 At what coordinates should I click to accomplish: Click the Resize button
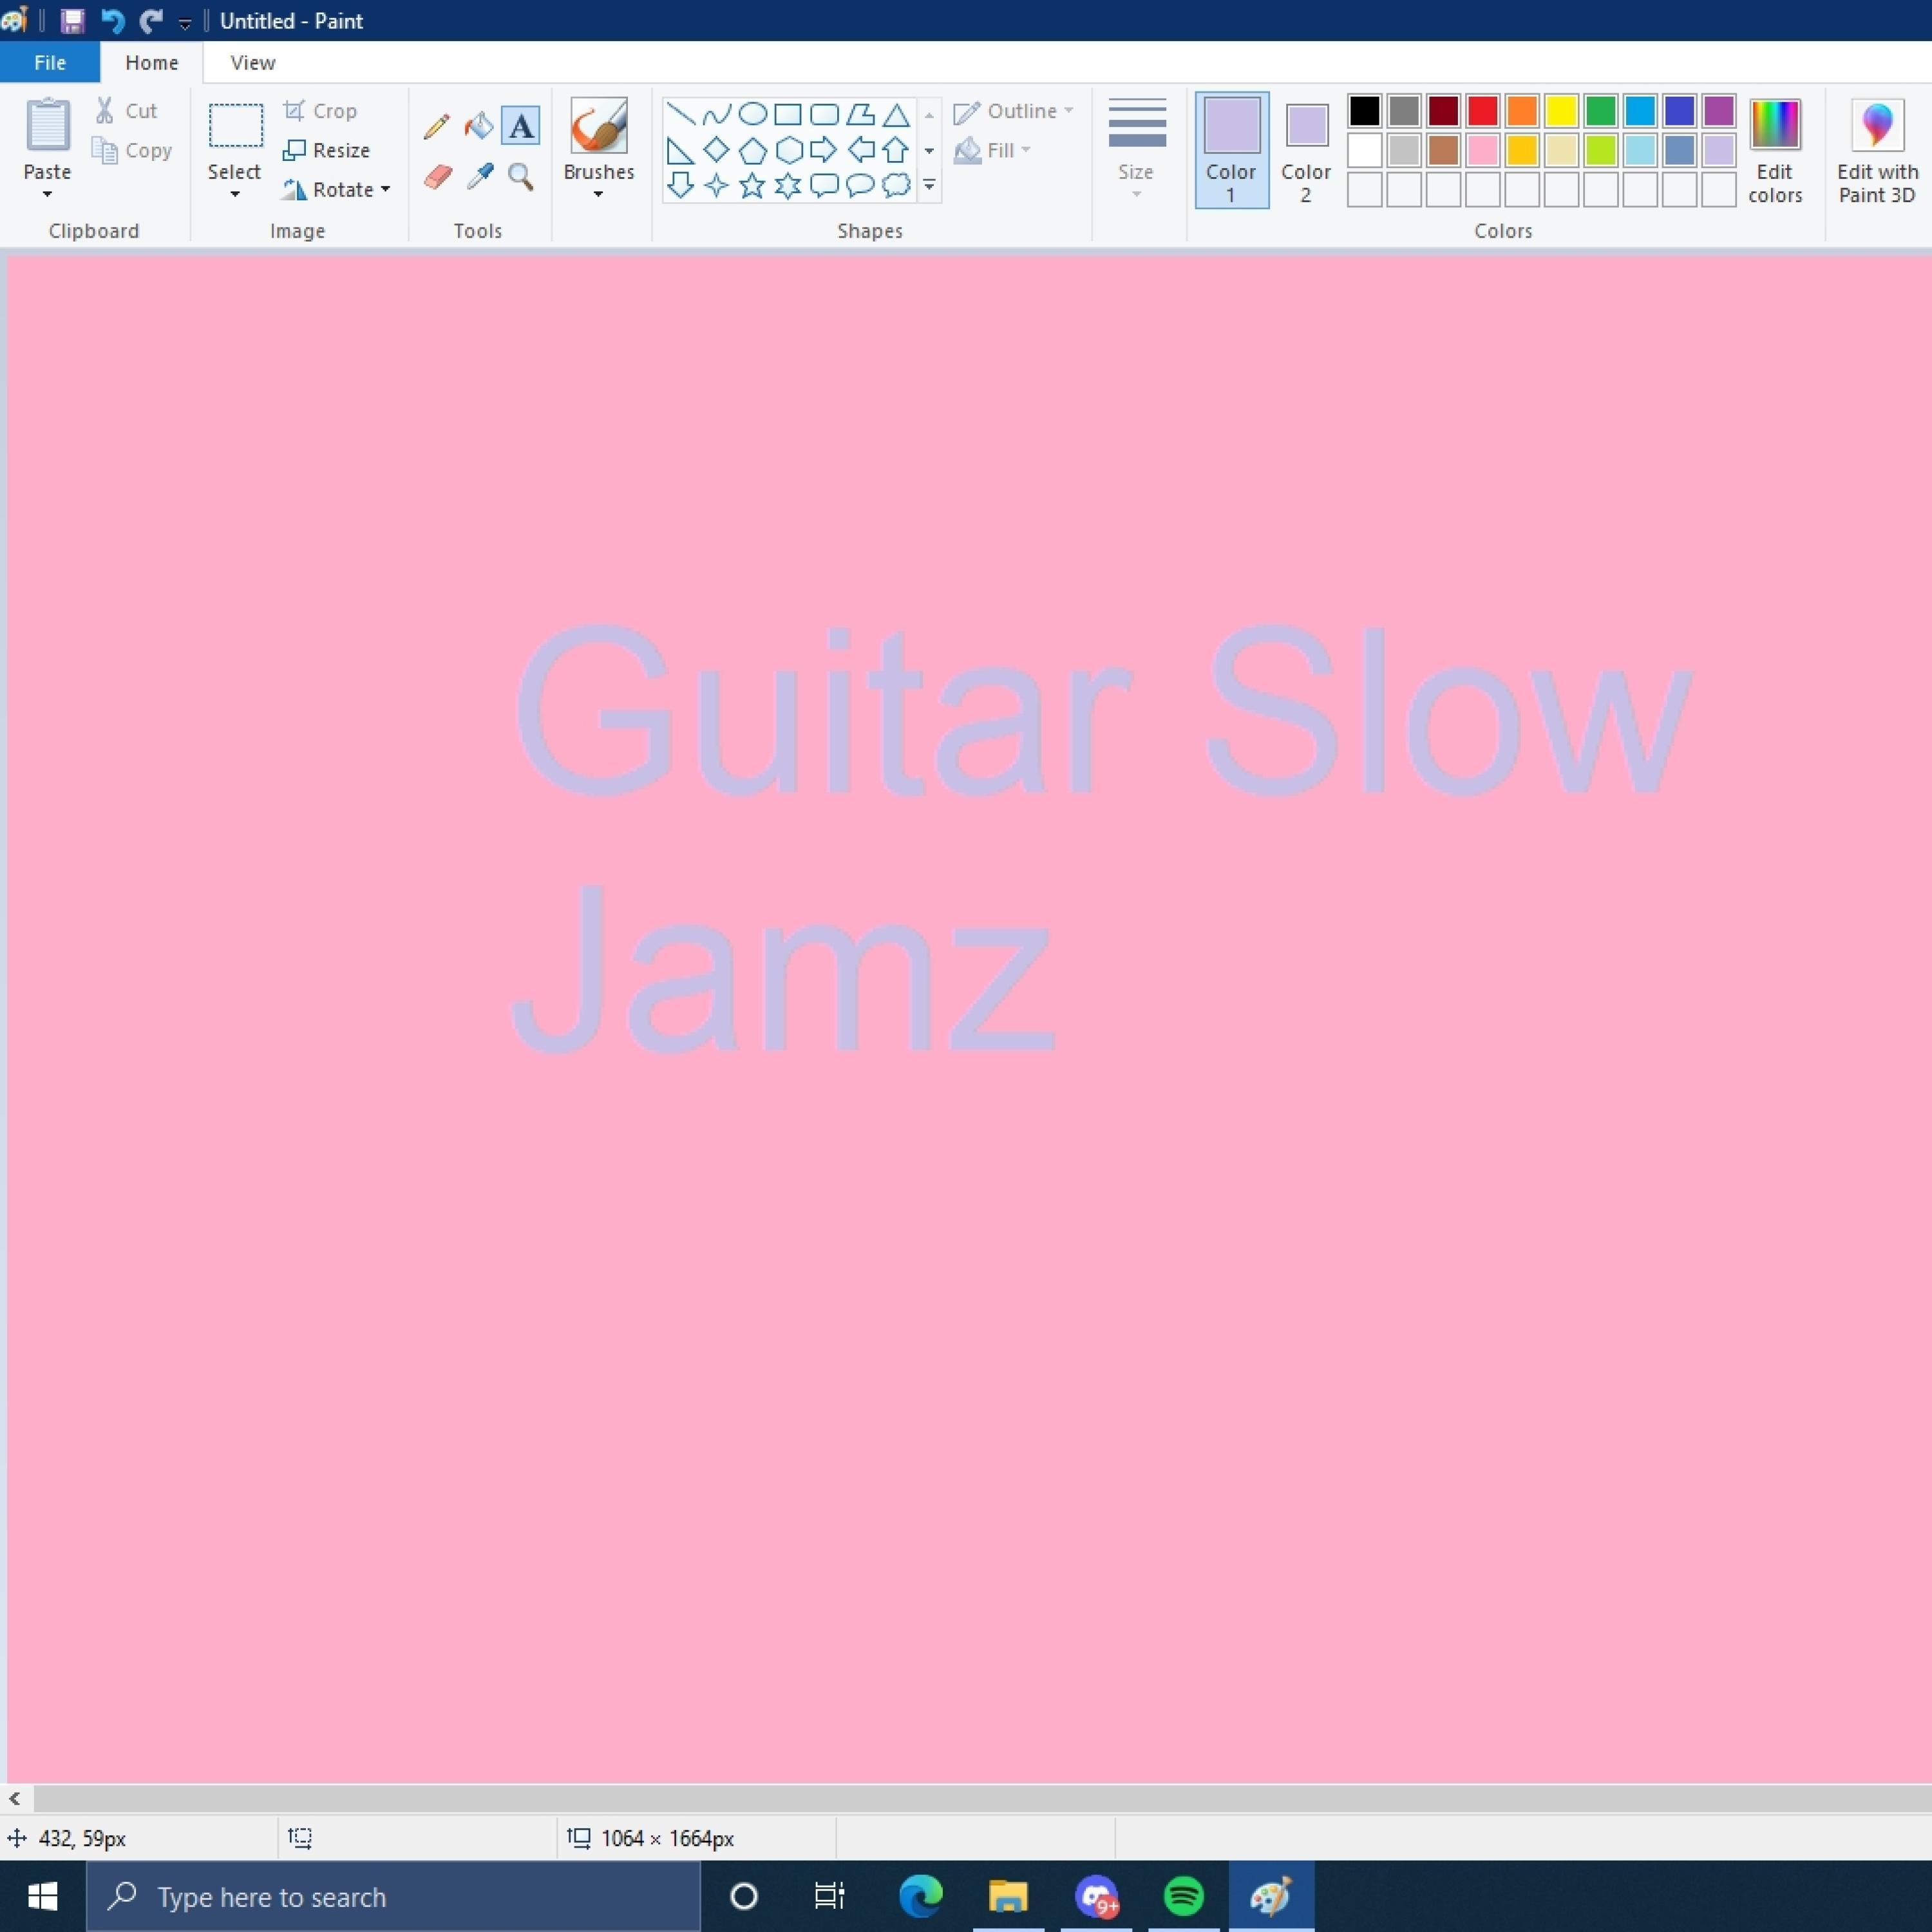click(x=327, y=150)
